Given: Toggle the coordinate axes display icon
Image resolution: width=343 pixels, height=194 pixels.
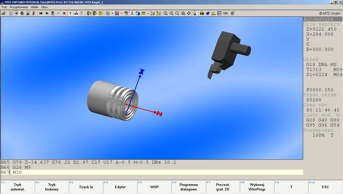Looking at the screenshot, I should (132, 13).
